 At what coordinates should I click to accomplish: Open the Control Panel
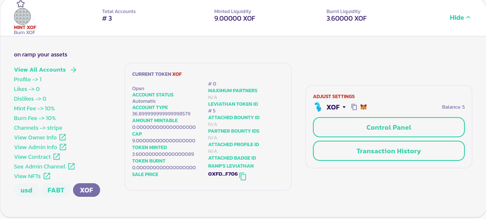388,127
